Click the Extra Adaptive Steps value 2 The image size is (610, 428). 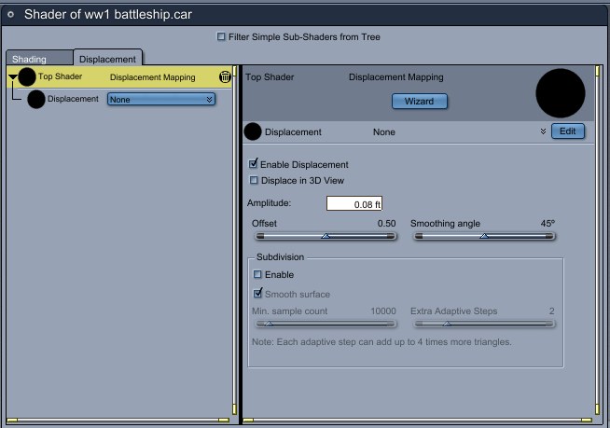coord(551,311)
